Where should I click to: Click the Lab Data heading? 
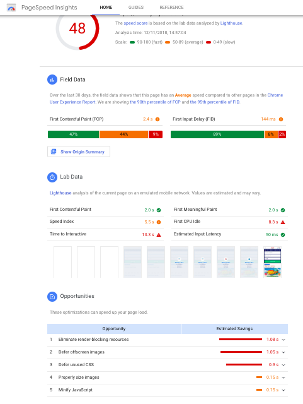point(71,177)
